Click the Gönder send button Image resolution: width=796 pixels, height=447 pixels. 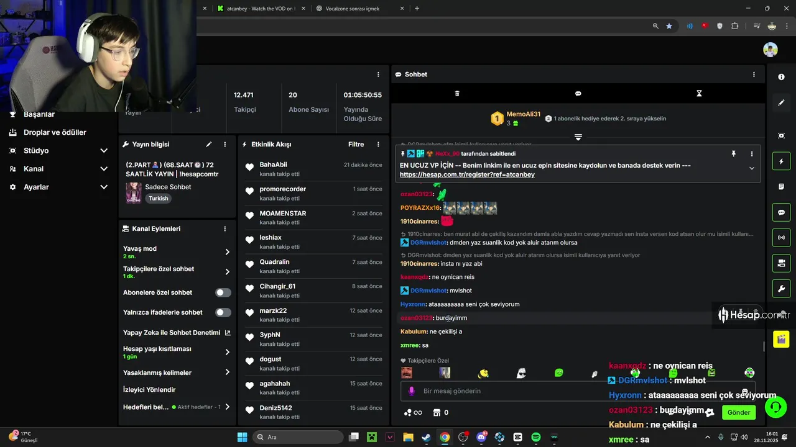point(739,412)
